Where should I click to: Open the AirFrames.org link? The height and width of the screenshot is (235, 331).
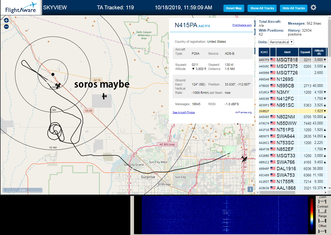243,112
